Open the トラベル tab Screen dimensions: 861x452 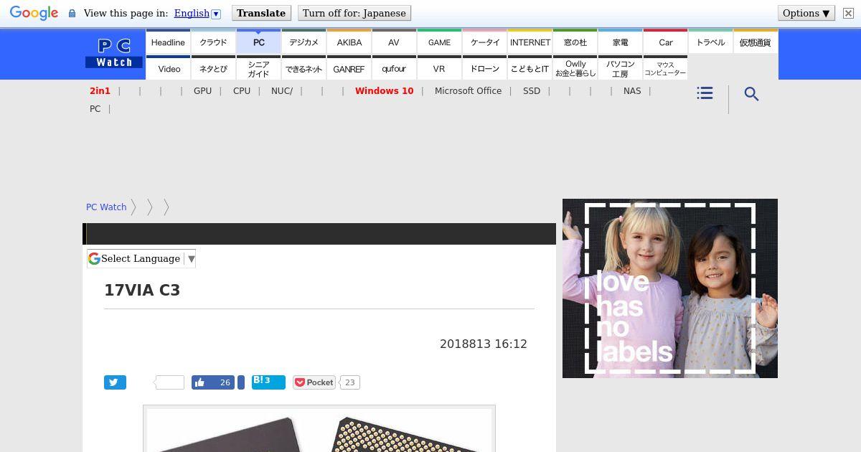710,42
